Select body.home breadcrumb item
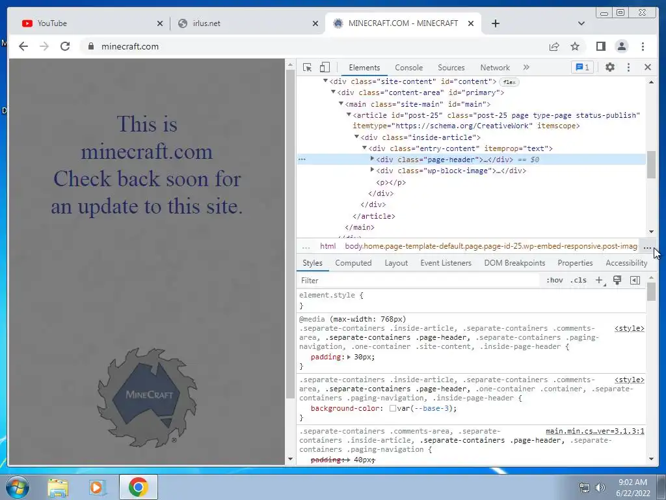666x500 pixels. click(491, 246)
